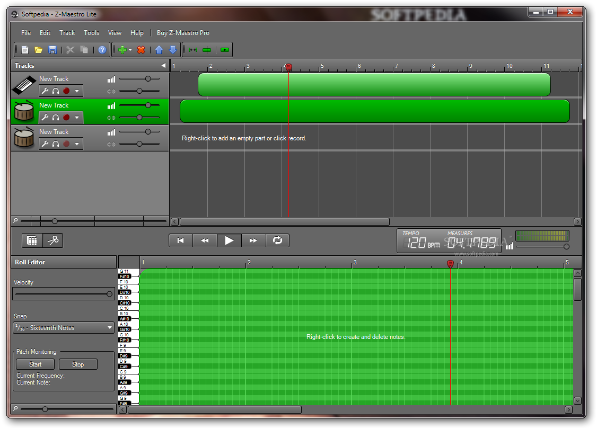Image resolution: width=597 pixels, height=429 pixels.
Task: Adjust the Velocity slider
Action: click(64, 294)
